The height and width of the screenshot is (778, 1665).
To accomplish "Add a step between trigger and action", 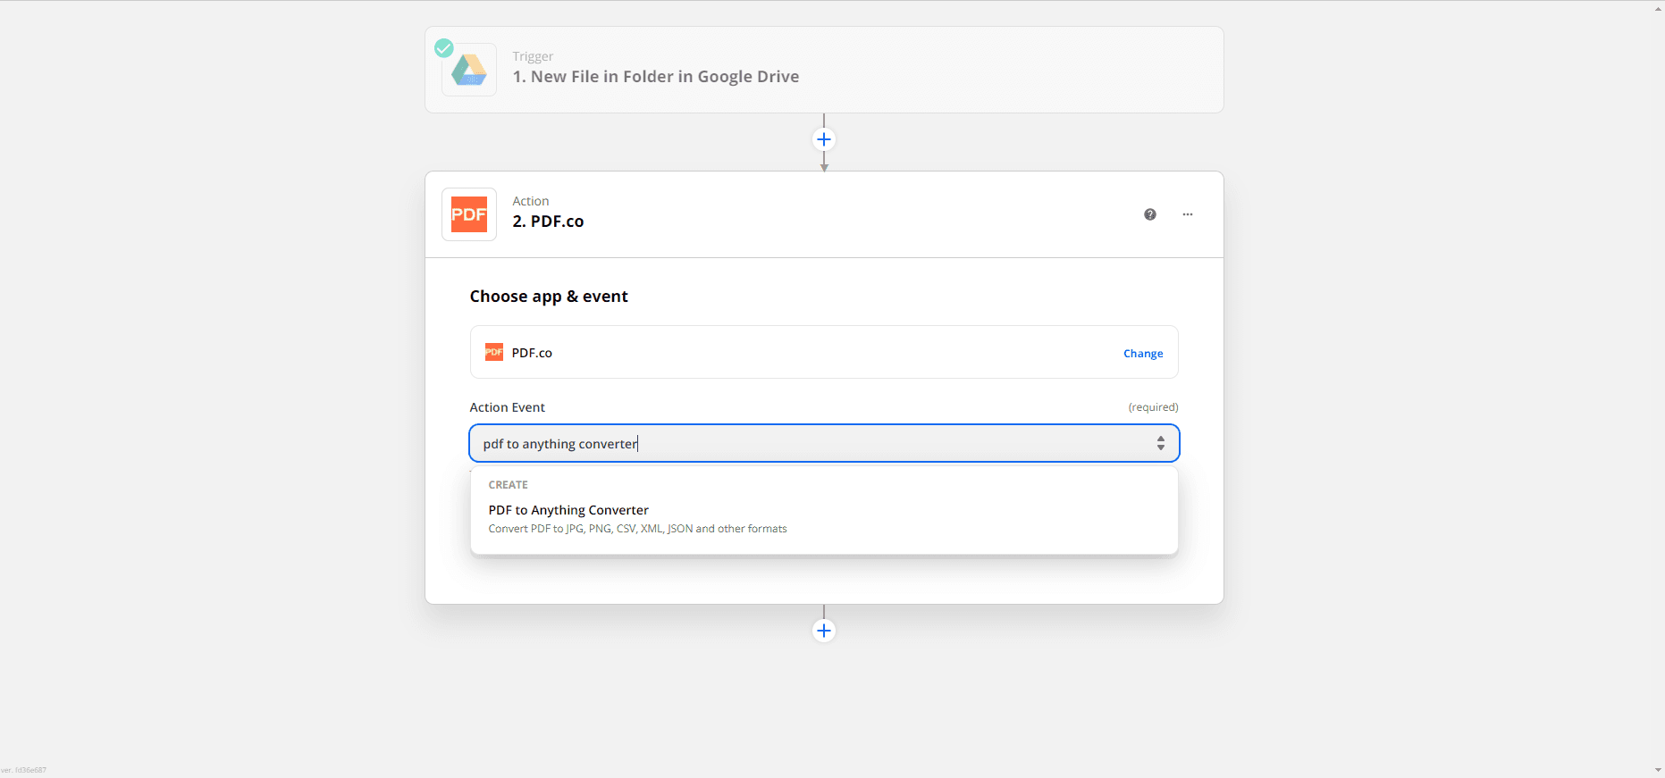I will coord(823,139).
